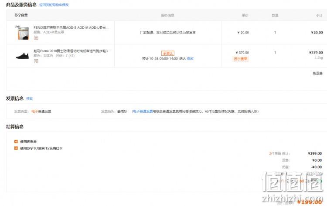Click 修改 beside 发票信息 heading

pyautogui.click(x=29, y=98)
